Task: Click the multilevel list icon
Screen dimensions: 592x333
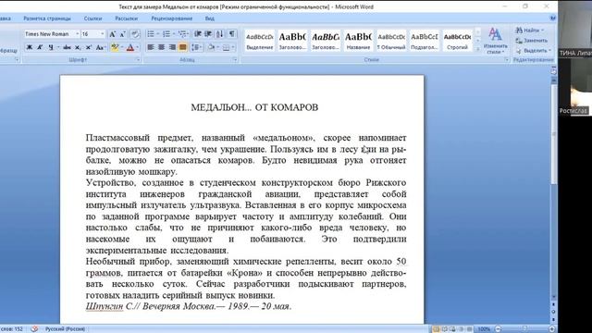Action: click(182, 34)
